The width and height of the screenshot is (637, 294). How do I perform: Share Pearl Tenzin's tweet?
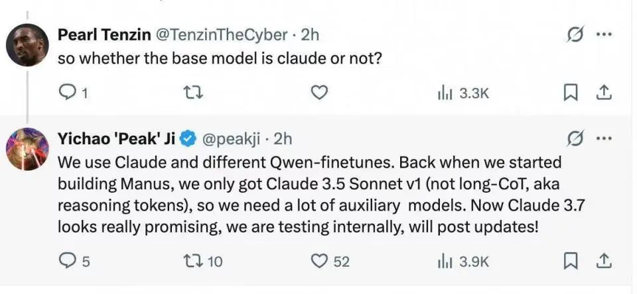604,93
